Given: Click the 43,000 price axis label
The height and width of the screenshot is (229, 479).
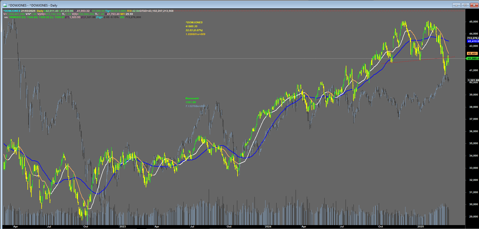Looking at the screenshot, I should 474,46.
